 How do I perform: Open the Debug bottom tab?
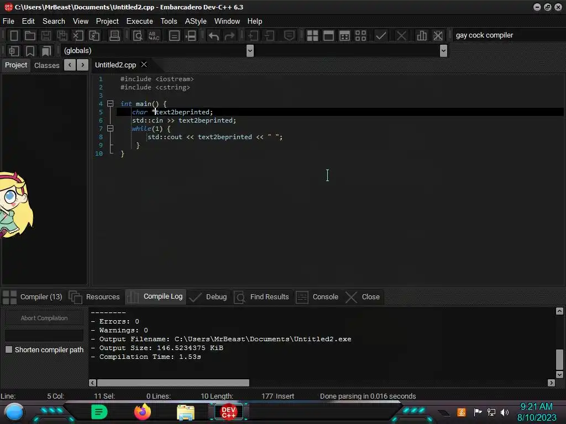208,296
